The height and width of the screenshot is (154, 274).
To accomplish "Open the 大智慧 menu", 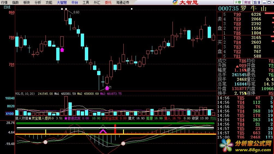I will pyautogui.click(x=62, y=2).
